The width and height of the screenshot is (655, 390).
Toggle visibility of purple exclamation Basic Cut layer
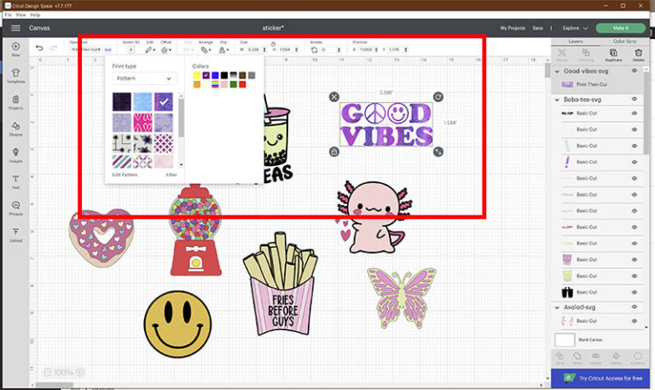pos(635,162)
